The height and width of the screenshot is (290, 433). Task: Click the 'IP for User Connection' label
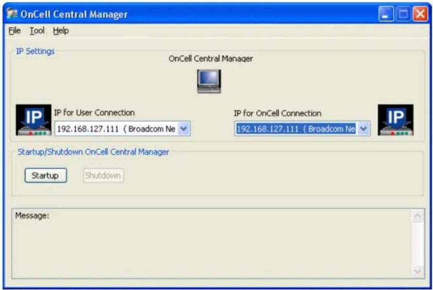click(x=94, y=113)
